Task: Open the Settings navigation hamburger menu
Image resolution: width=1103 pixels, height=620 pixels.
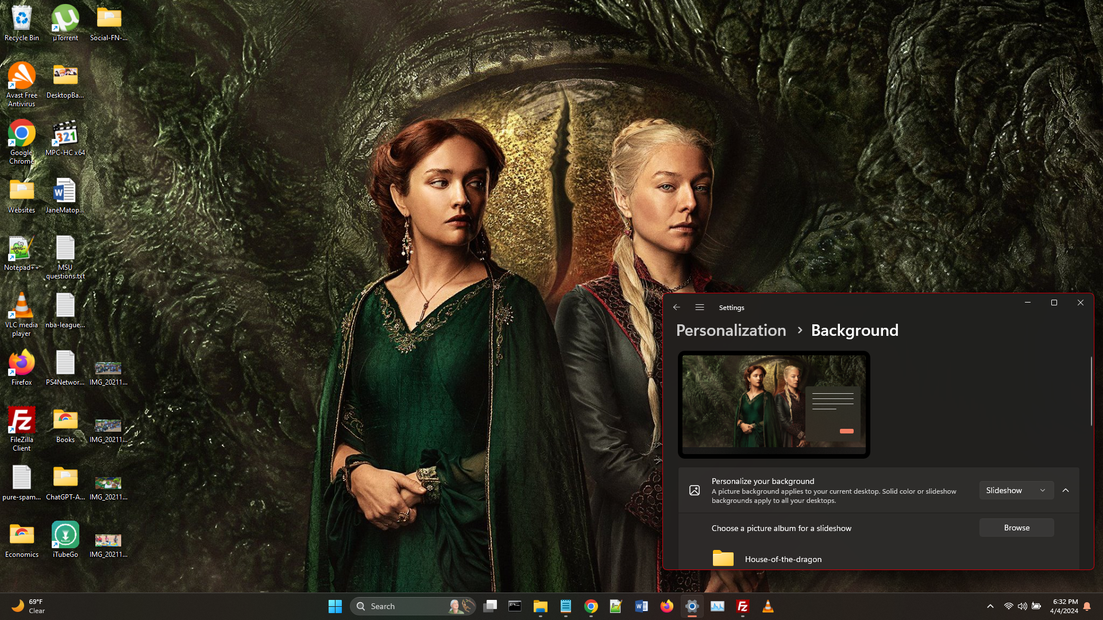Action: coord(700,308)
